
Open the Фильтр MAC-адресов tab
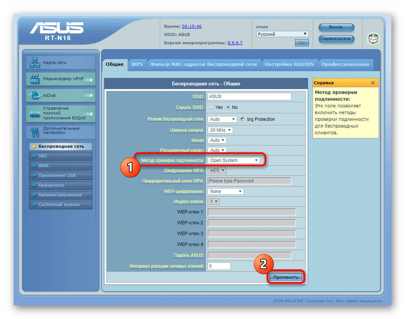point(204,64)
